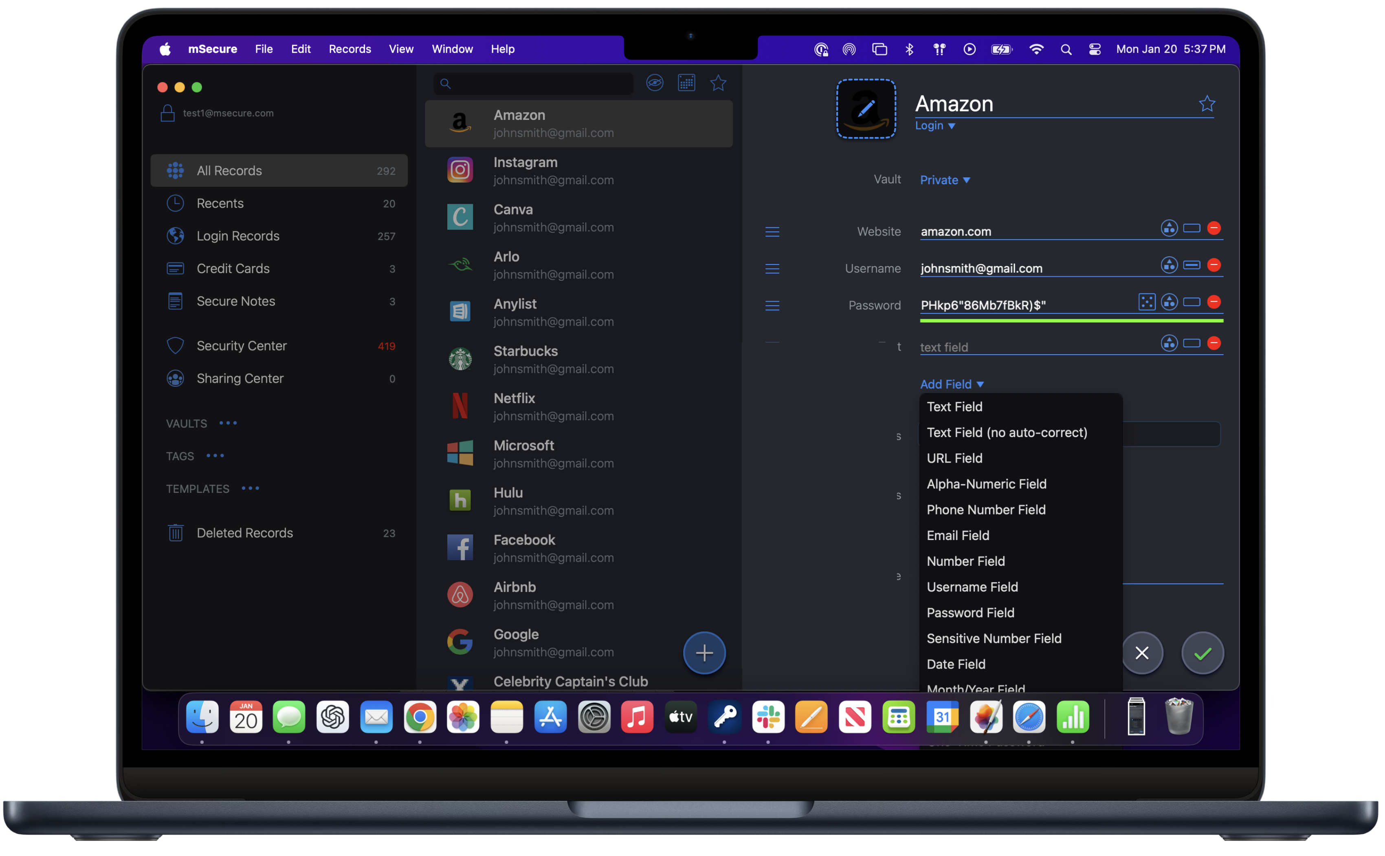Screen dimensions: 1385x856
Task: Open the Records menu in menu bar
Action: 350,49
